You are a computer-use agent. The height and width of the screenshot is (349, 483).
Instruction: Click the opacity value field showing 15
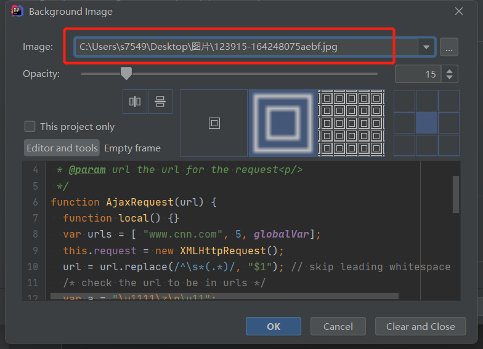pyautogui.click(x=418, y=74)
